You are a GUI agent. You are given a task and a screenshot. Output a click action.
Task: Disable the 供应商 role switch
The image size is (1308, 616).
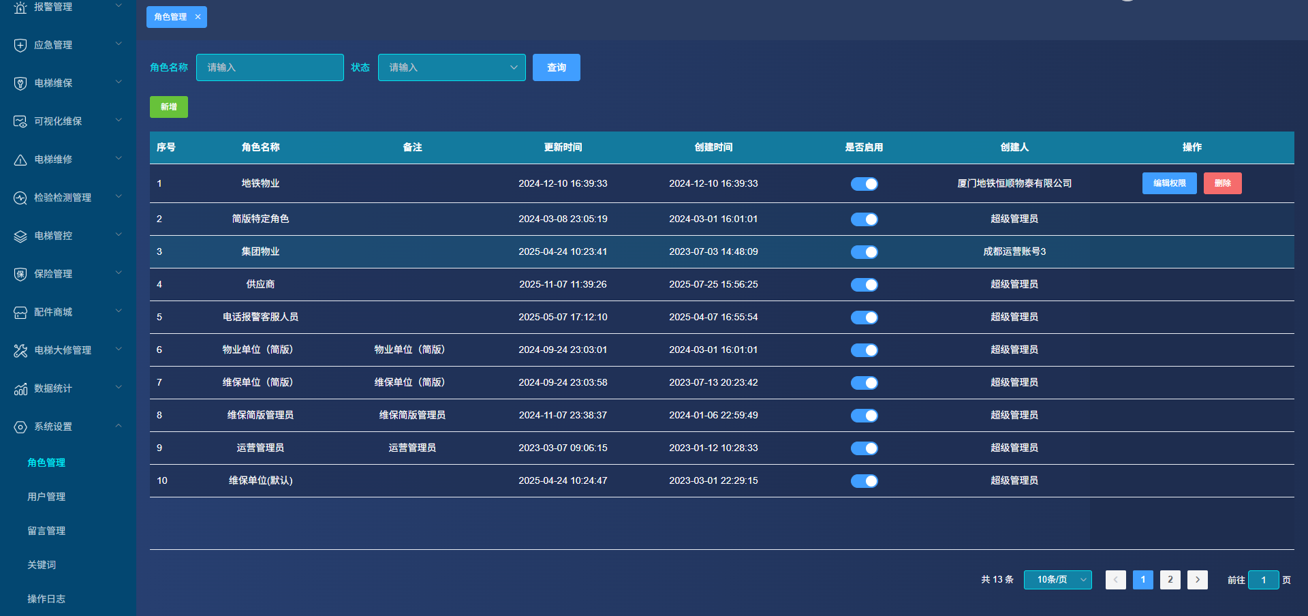(x=864, y=285)
